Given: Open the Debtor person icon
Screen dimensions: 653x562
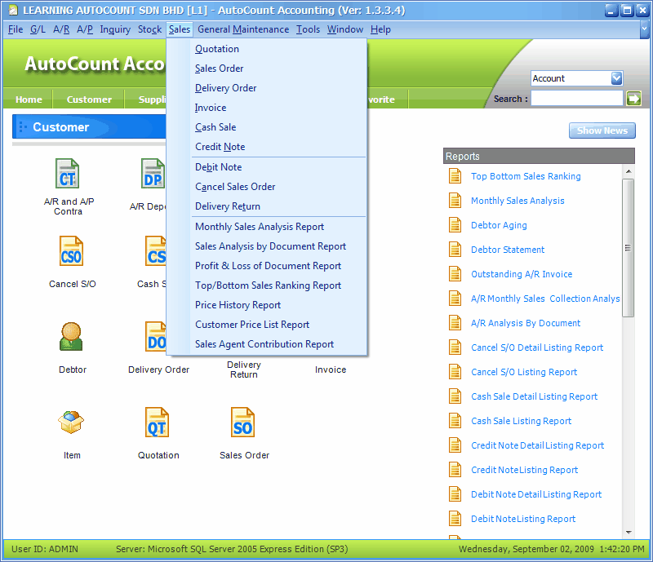Looking at the screenshot, I should coord(71,336).
